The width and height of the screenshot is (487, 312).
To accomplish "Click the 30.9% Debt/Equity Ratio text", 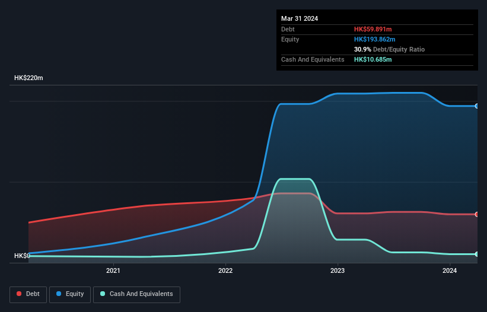I will [x=389, y=49].
